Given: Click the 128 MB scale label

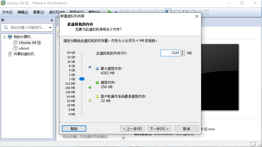Looking at the screenshot, I should pos(70,92).
